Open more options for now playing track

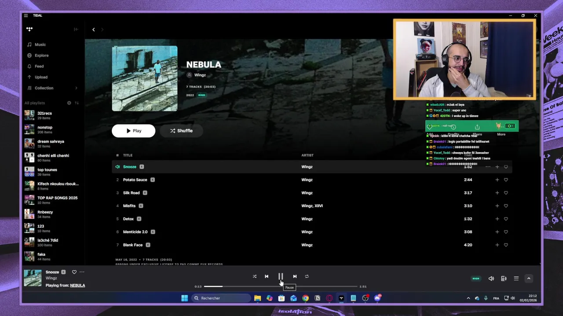pos(82,272)
